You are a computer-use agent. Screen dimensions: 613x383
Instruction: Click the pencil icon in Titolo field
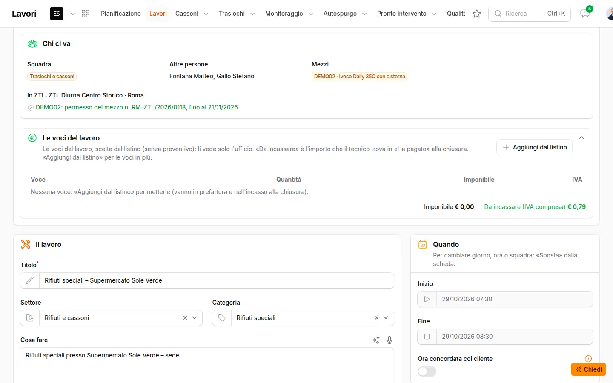[x=30, y=280]
